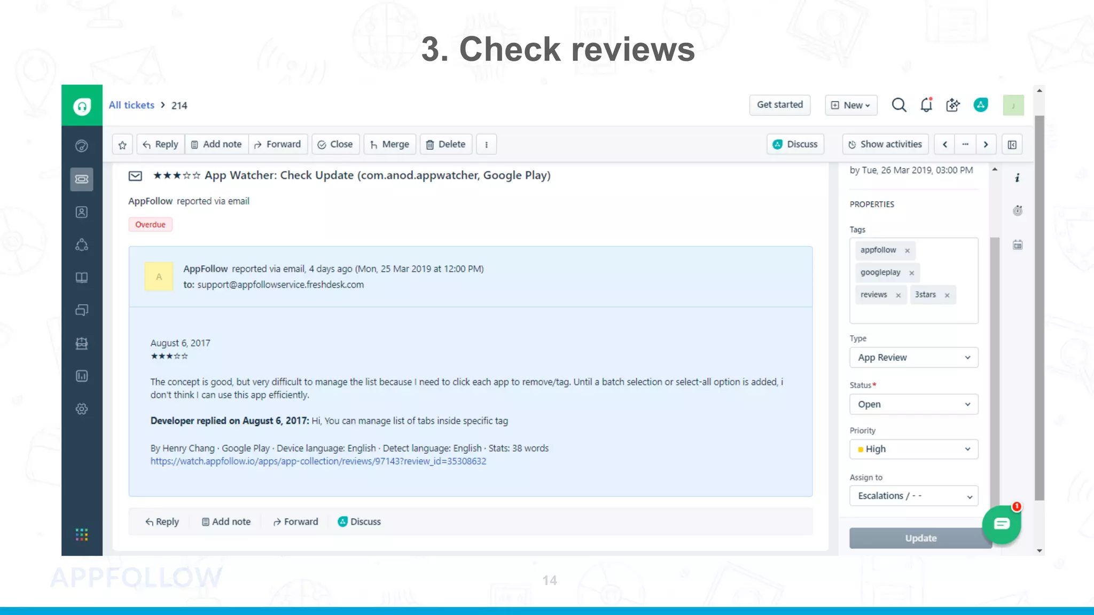Open the Tickets icon in sidebar
This screenshot has width=1094, height=615.
coord(82,179)
